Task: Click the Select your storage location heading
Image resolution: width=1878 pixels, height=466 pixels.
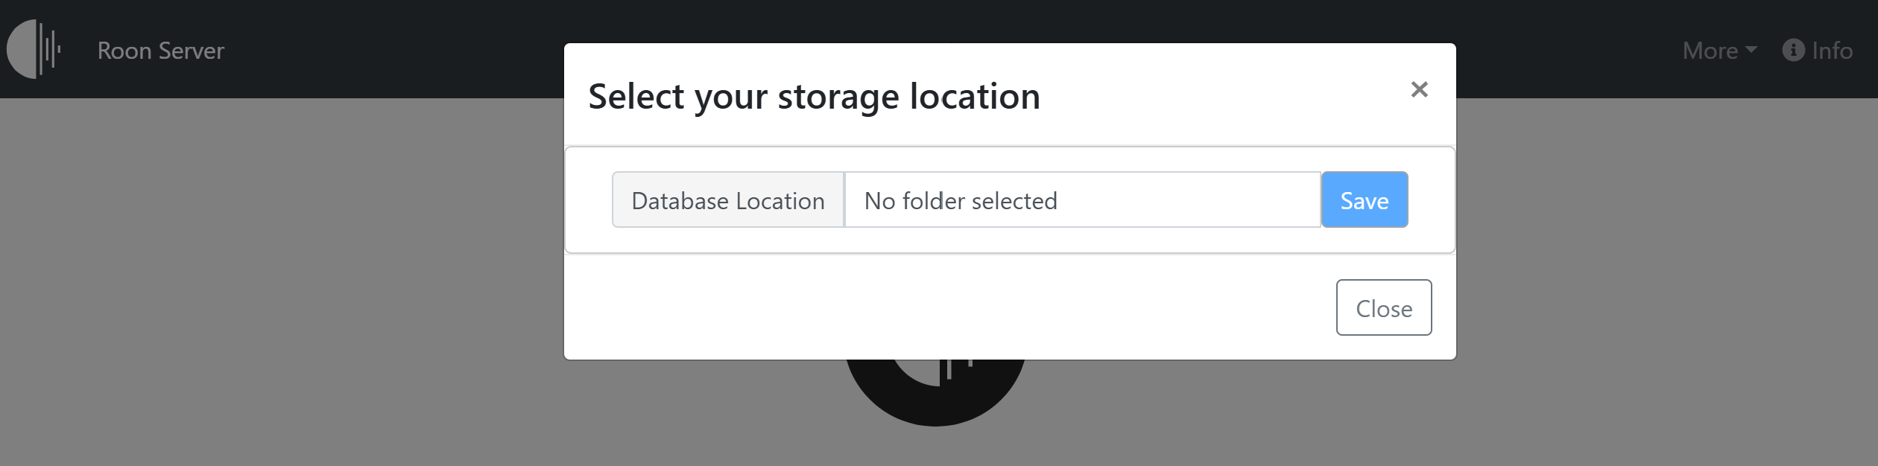Action: (814, 96)
